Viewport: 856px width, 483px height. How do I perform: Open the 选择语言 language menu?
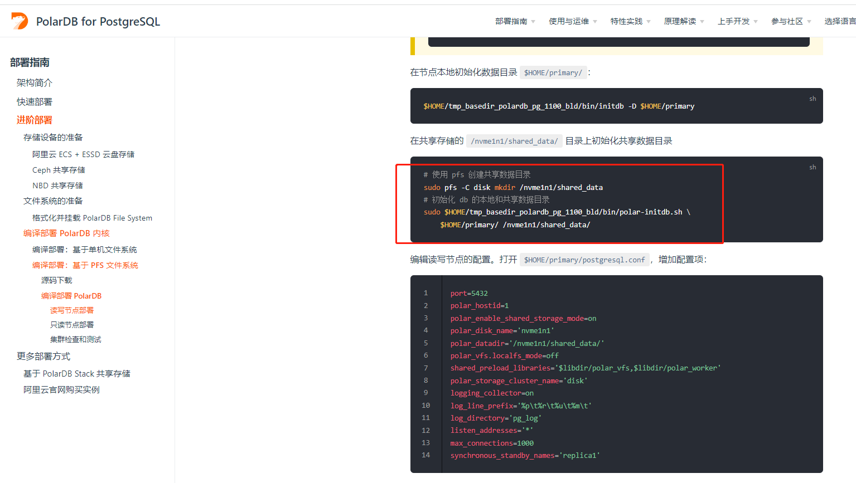click(x=840, y=21)
